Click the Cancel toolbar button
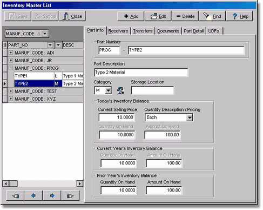 [x=45, y=16]
